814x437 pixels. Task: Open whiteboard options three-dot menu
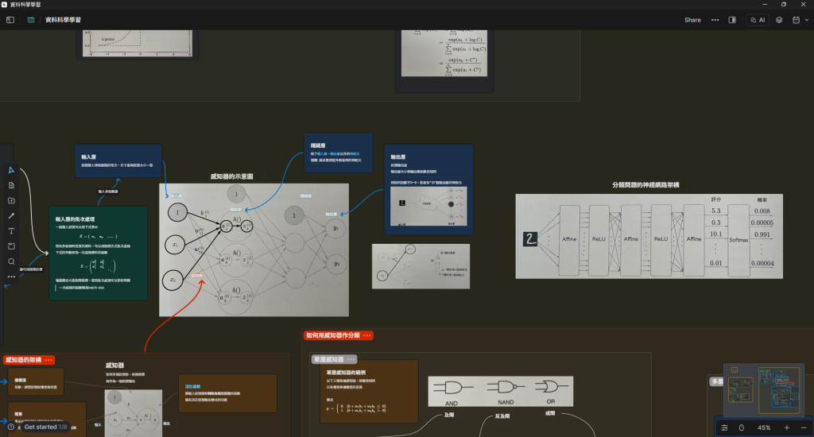(x=715, y=20)
